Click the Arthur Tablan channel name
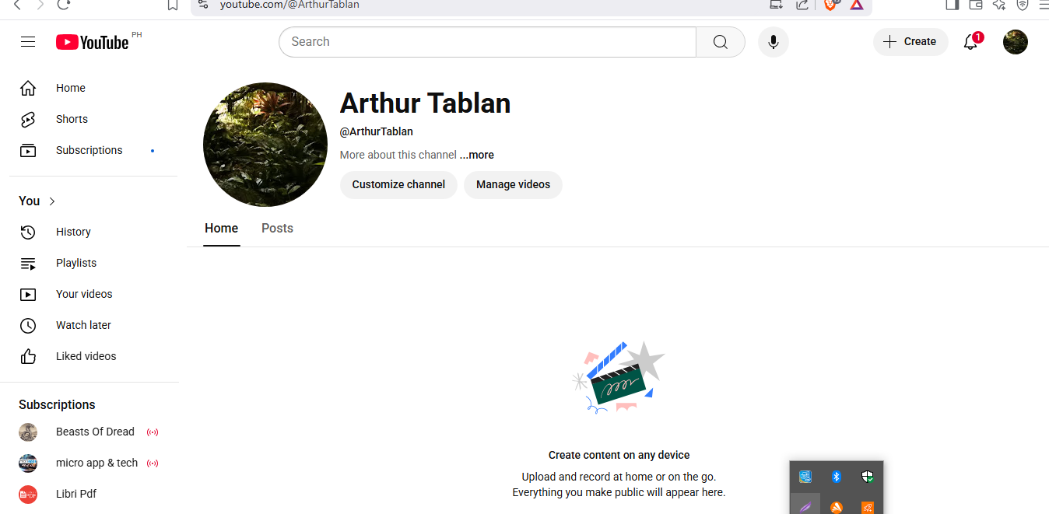This screenshot has width=1049, height=514. (425, 103)
